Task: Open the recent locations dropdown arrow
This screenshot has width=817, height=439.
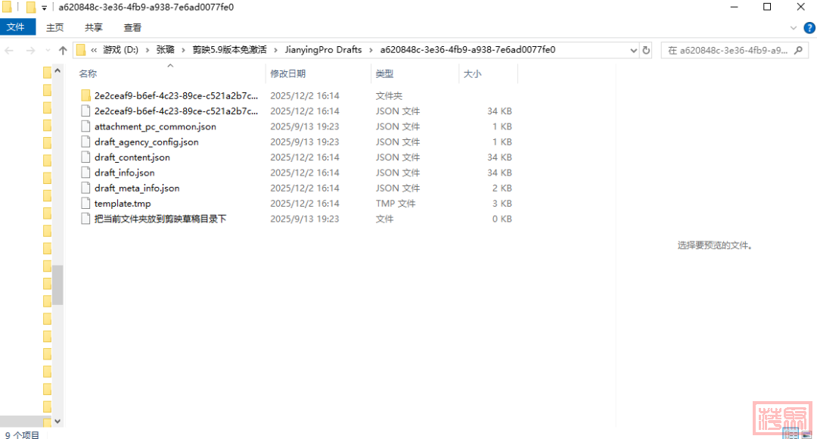Action: (47, 51)
